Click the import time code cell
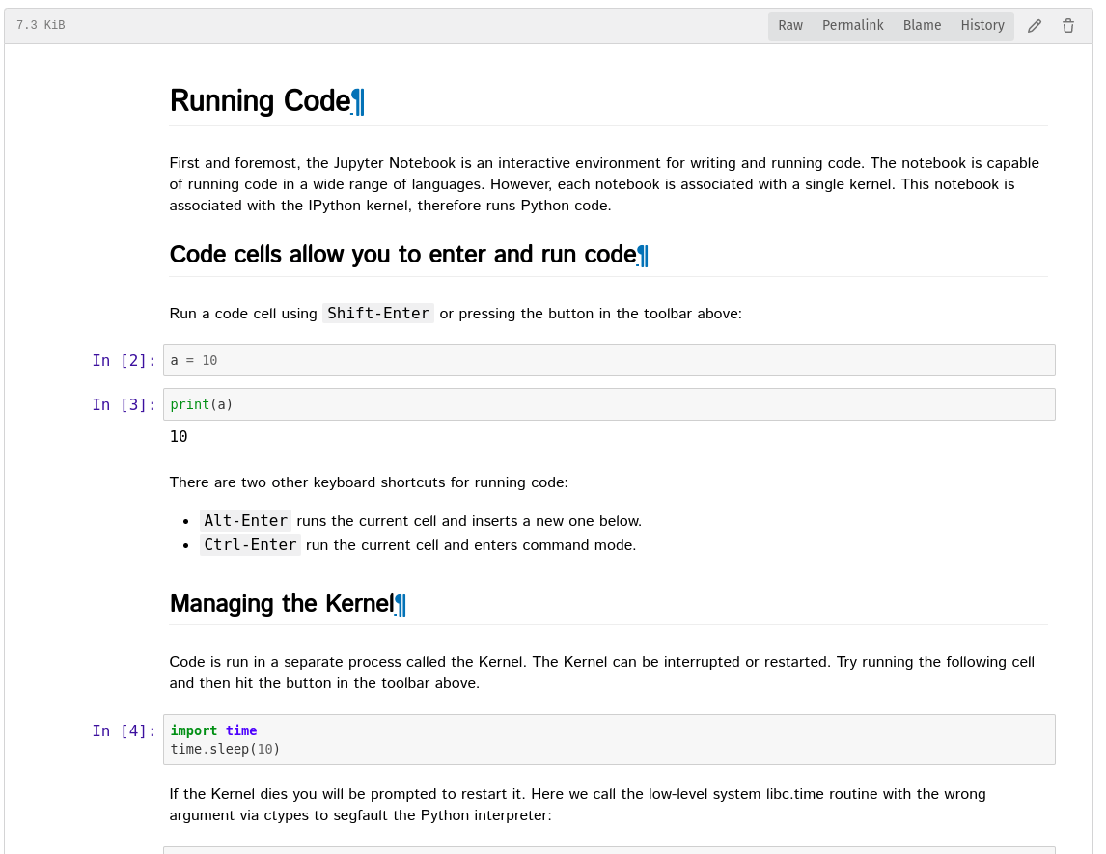Viewport: 1106px width, 854px height. point(609,739)
